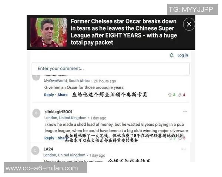Upvote slinkiegirl2001's comment

[171, 138]
